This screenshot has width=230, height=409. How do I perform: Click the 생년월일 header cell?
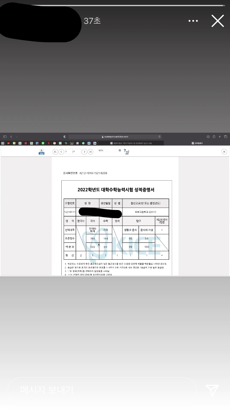pos(105,203)
